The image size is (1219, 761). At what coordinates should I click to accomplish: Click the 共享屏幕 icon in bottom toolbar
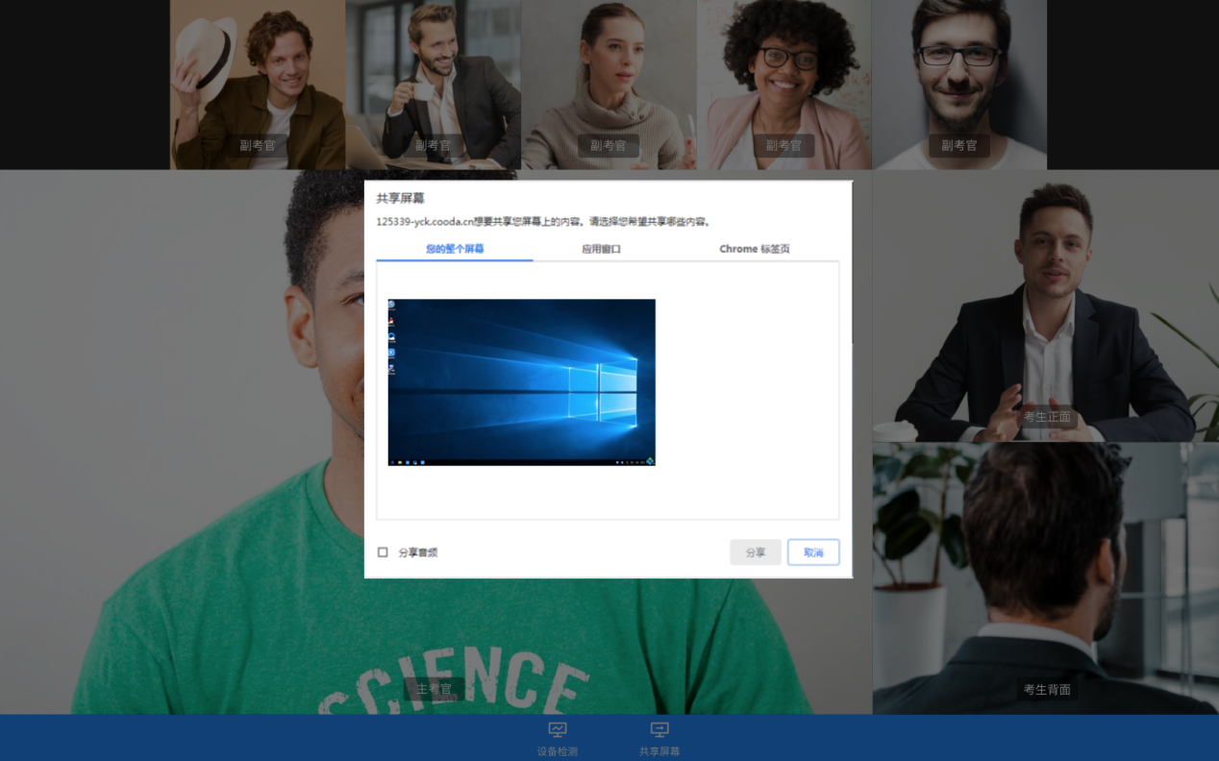pyautogui.click(x=659, y=731)
